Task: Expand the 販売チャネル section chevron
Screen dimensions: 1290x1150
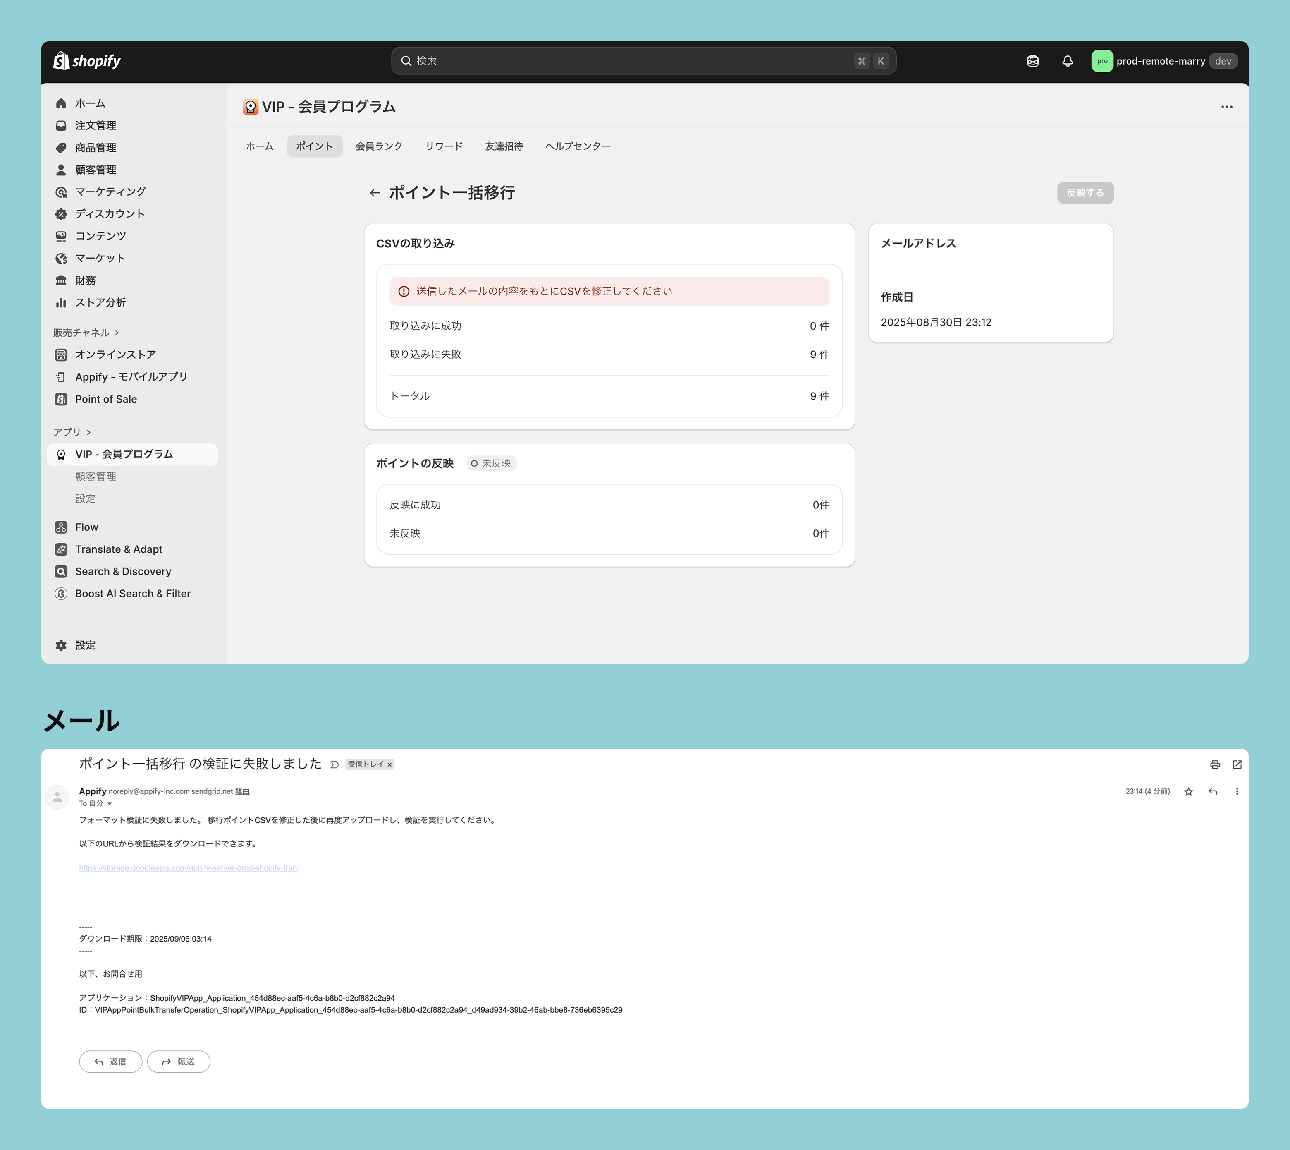Action: 117,333
